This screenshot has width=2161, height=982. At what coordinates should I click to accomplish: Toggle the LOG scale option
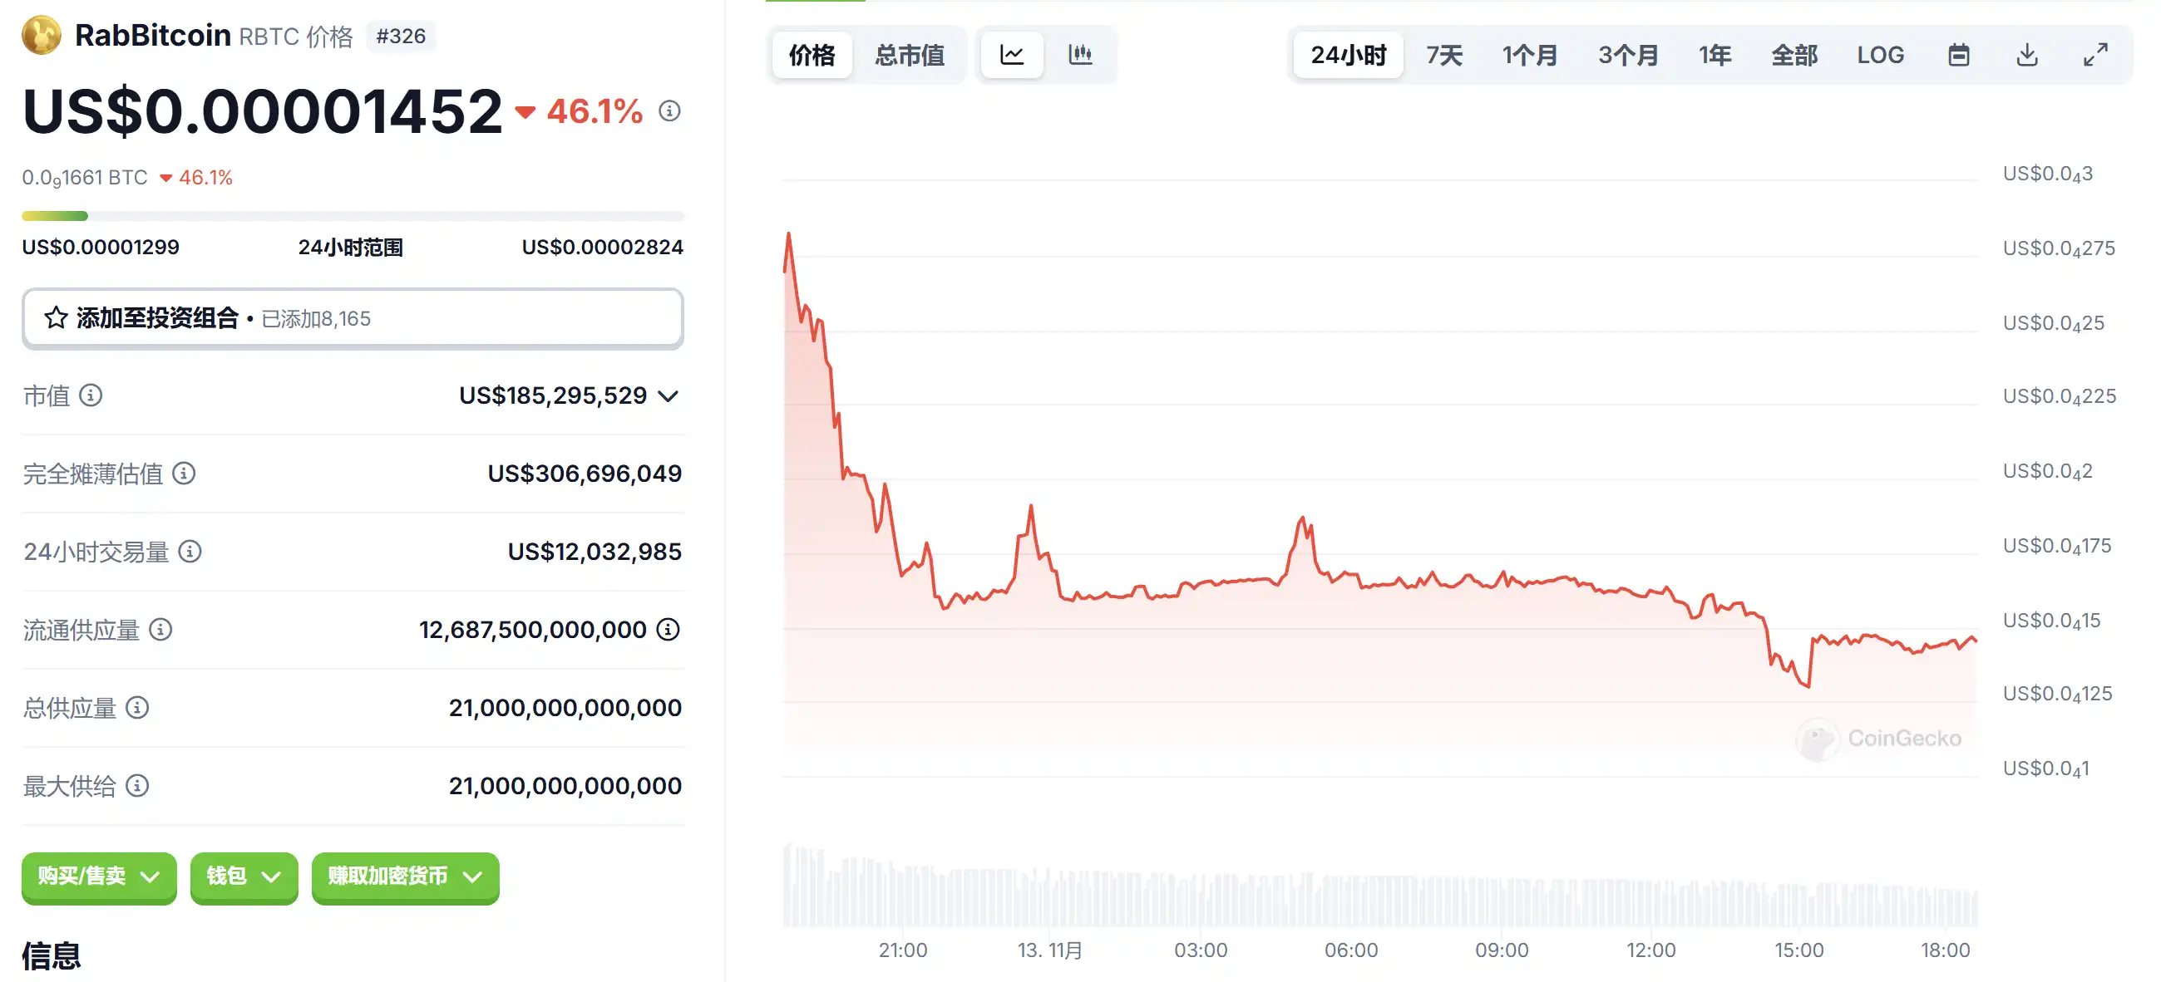pos(1880,56)
